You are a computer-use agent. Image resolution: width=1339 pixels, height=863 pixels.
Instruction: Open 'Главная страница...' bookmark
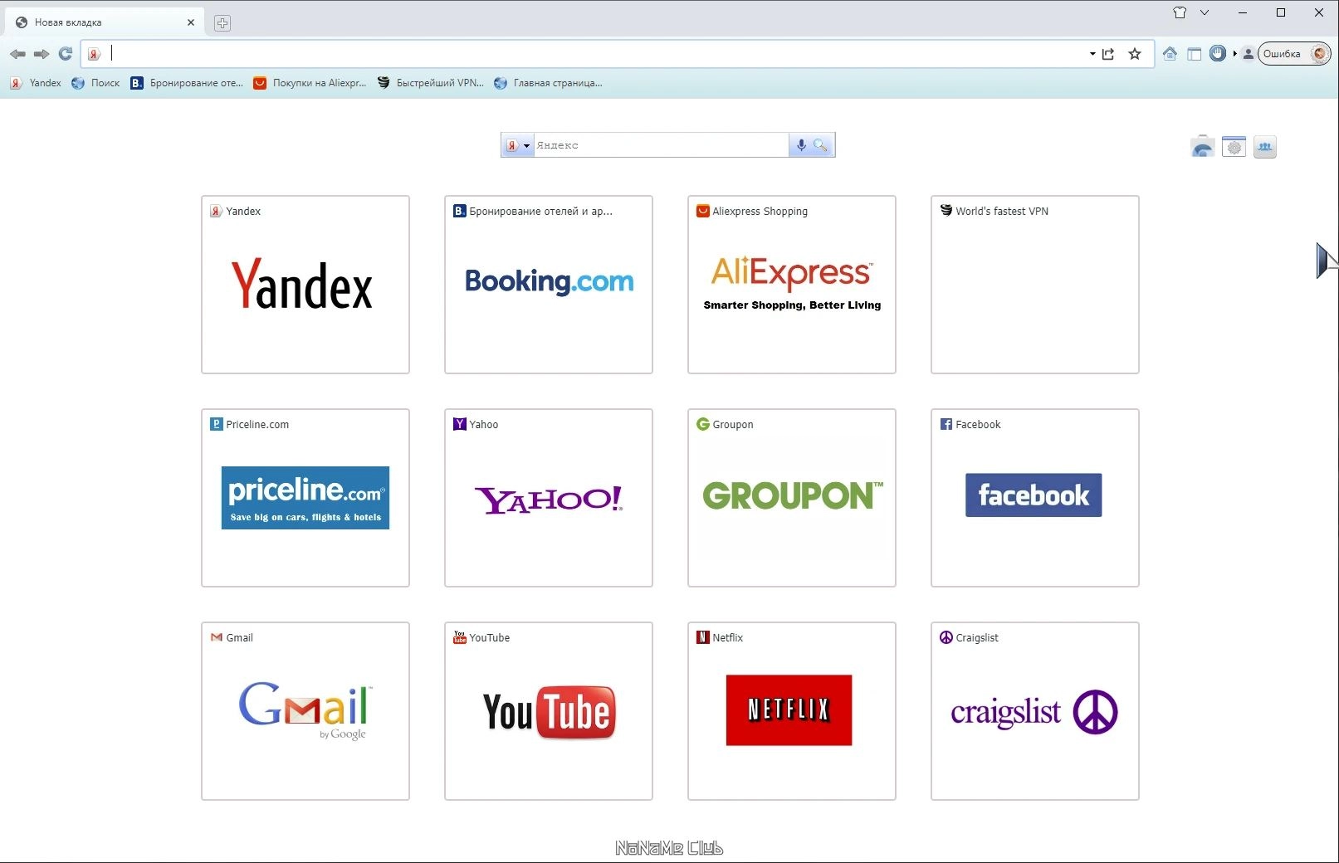coord(548,83)
